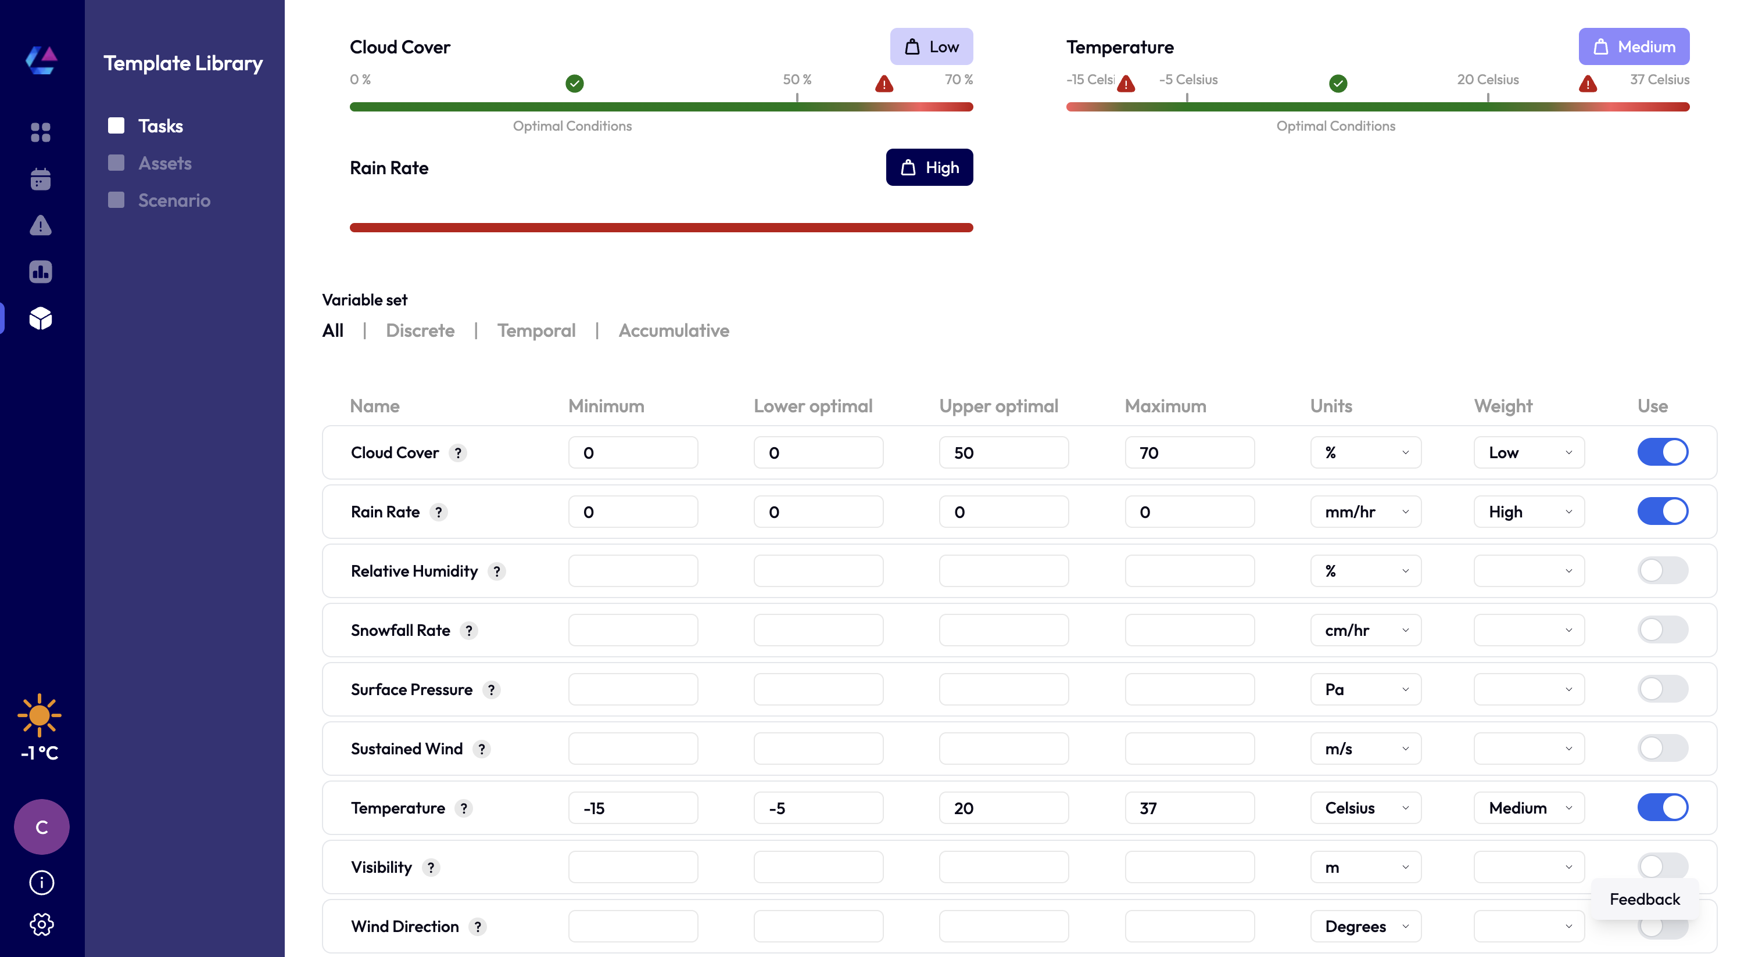Viewport: 1755px width, 957px height.
Task: Select the Assets item in Template Library
Action: [x=164, y=163]
